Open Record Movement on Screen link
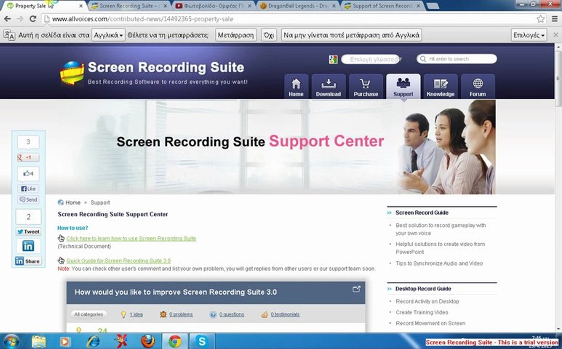The image size is (562, 349). point(431,323)
